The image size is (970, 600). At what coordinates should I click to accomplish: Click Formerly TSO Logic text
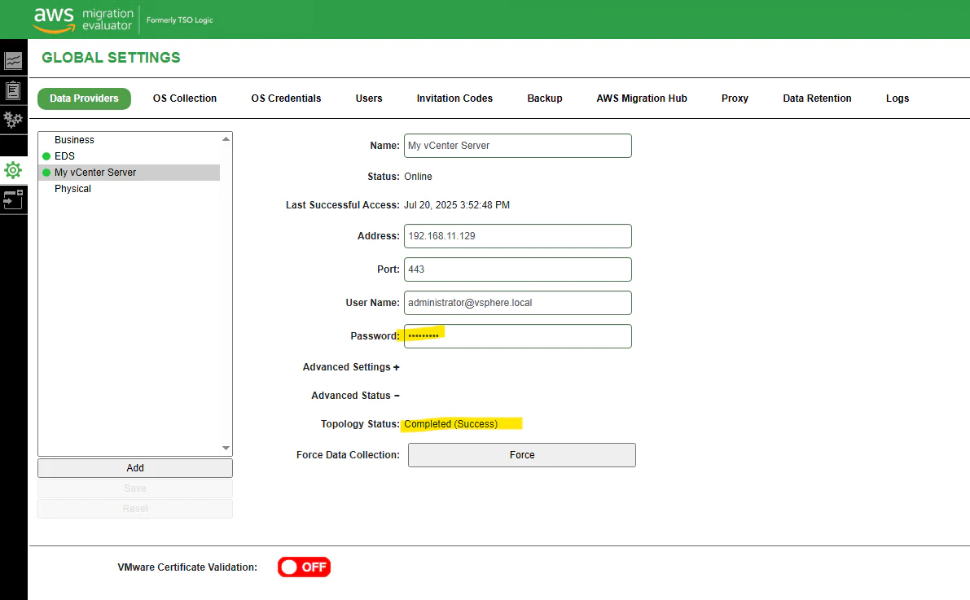pos(179,20)
